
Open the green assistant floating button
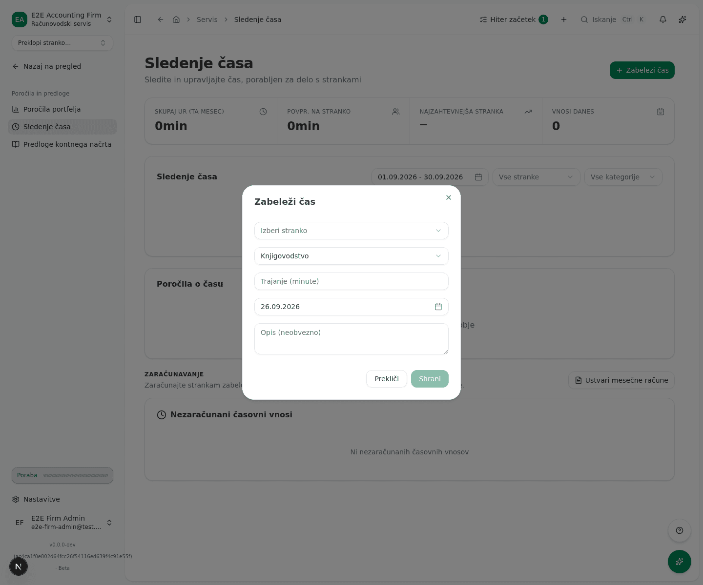point(680,562)
